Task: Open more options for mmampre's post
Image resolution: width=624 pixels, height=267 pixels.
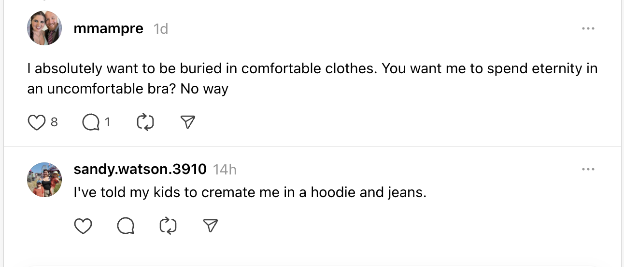Action: pyautogui.click(x=588, y=29)
